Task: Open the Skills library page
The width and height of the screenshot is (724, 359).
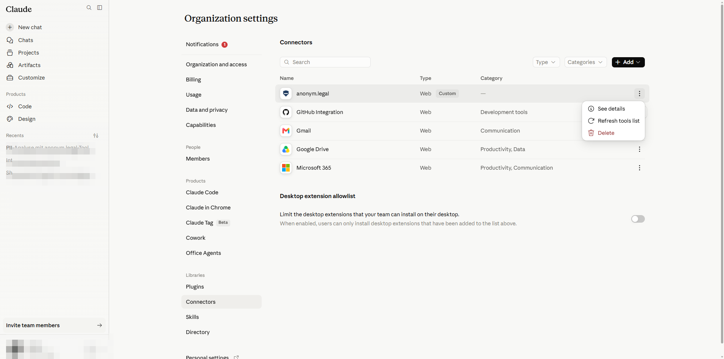Action: point(222,317)
